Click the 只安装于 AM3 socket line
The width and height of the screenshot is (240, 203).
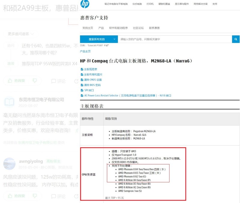[x=124, y=151]
